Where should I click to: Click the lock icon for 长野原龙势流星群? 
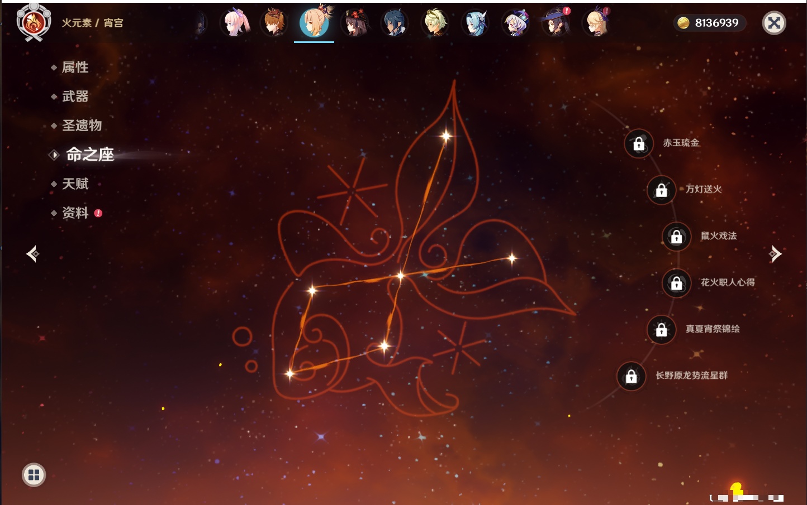pyautogui.click(x=632, y=376)
